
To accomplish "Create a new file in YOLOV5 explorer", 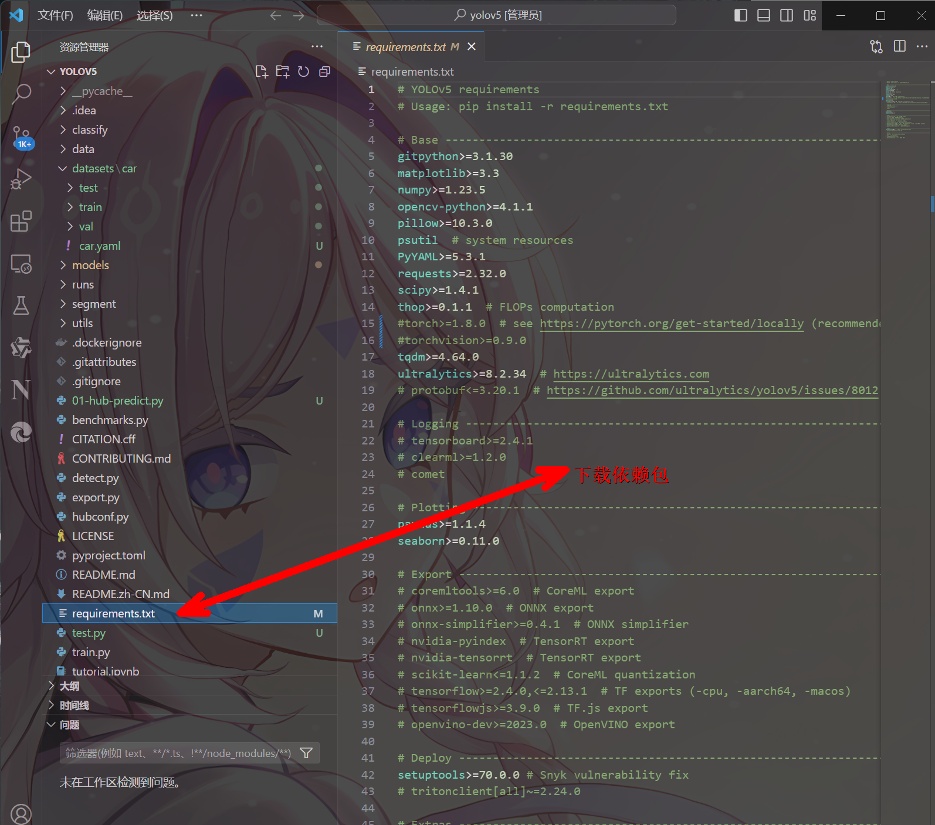I will pos(262,72).
